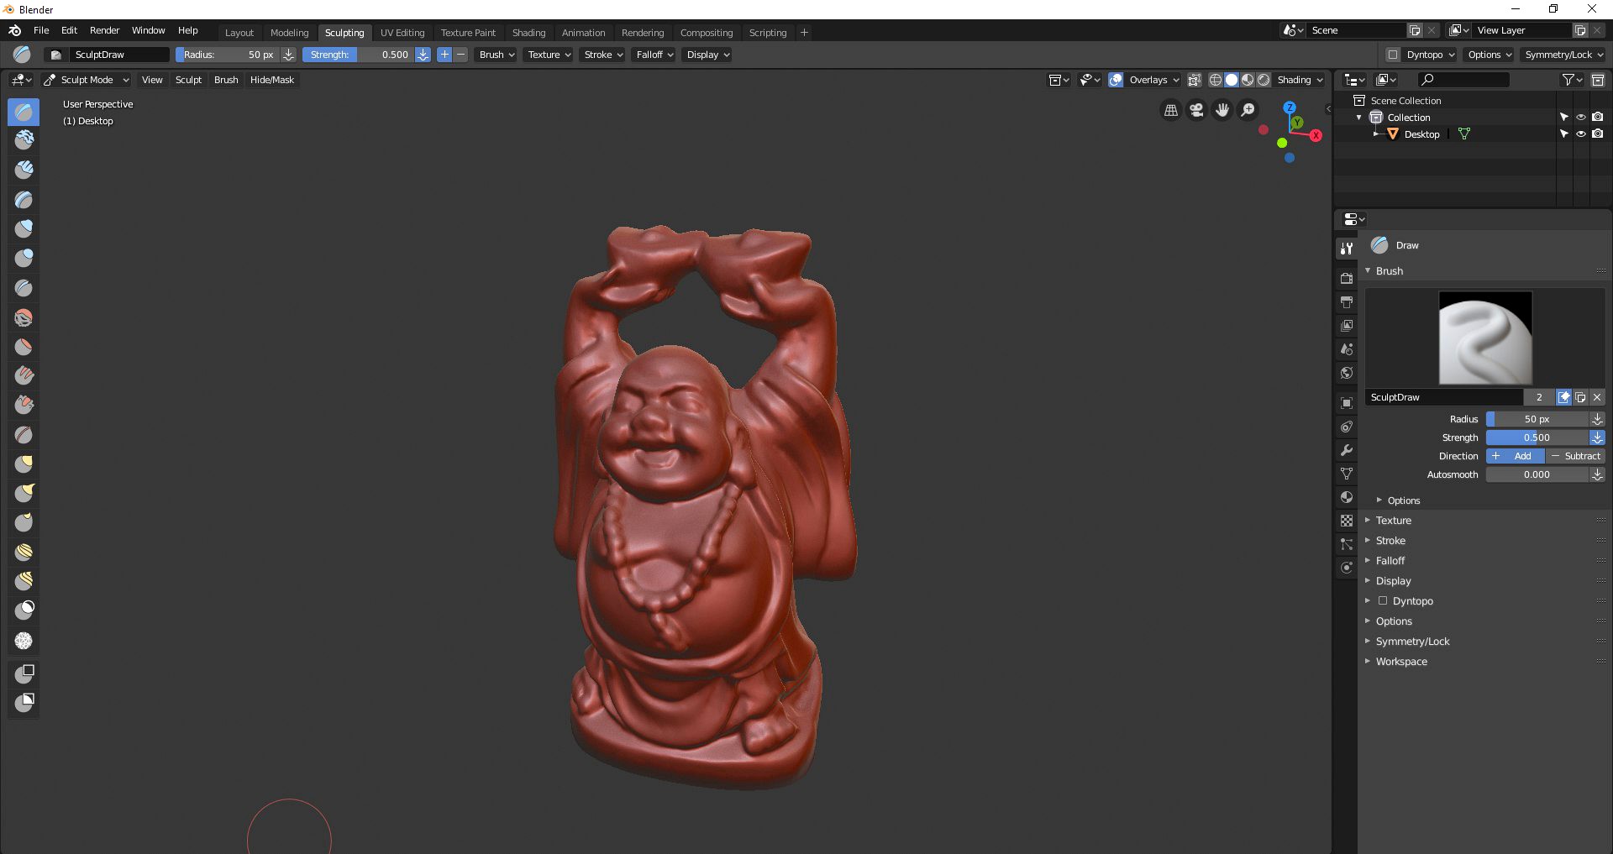Open the Object Data properties tab (triangle icon)
Viewport: 1613px width, 854px height.
1347,474
